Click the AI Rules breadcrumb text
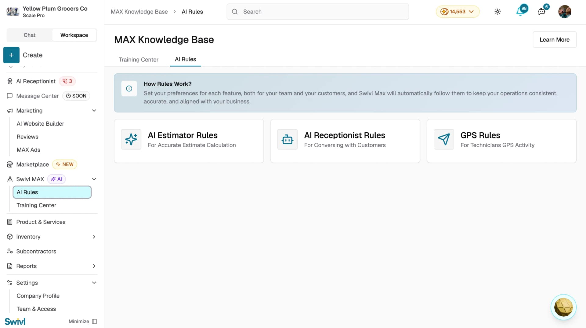The width and height of the screenshot is (586, 328). coord(192,12)
